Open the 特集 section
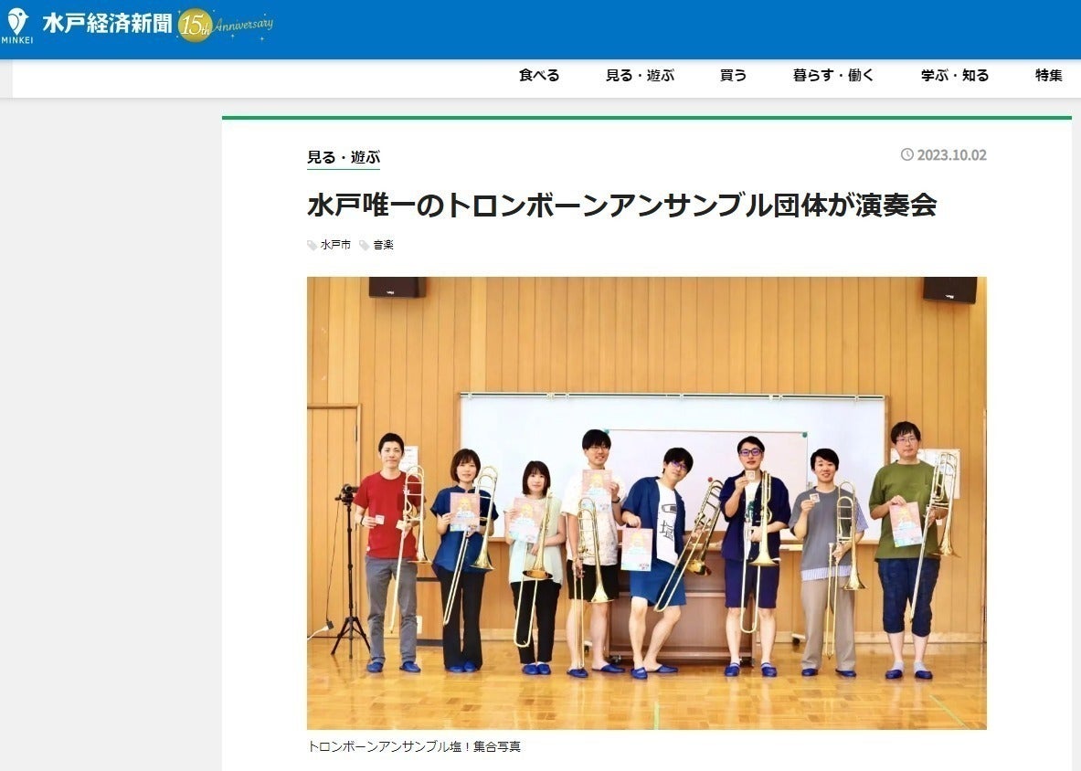 coord(1047,76)
